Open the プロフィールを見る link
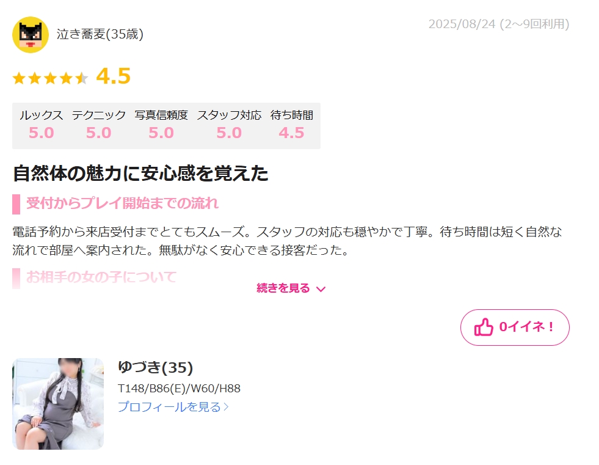Viewport: 599px width, 465px height. (x=173, y=406)
